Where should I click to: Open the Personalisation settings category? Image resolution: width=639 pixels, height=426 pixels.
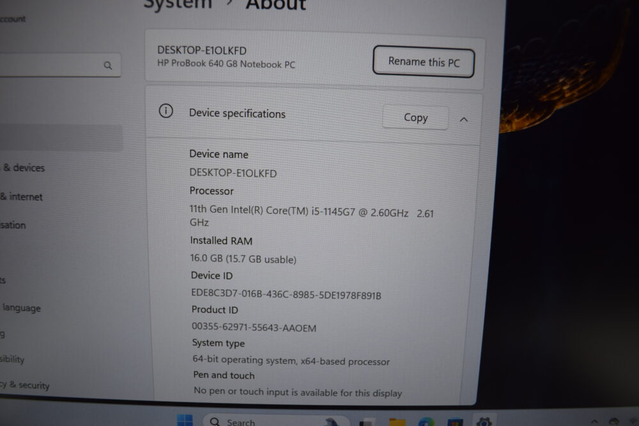tap(13, 225)
